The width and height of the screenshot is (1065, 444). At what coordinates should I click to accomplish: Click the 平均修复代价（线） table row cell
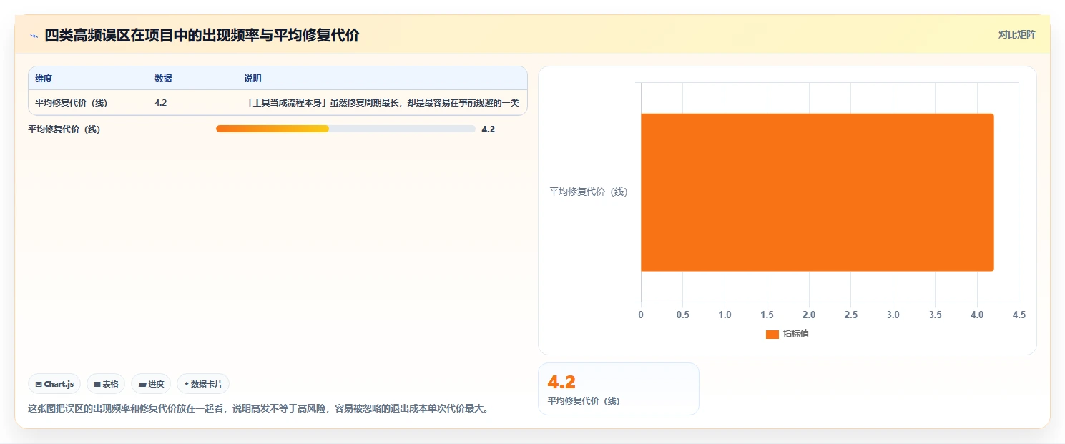(x=71, y=102)
